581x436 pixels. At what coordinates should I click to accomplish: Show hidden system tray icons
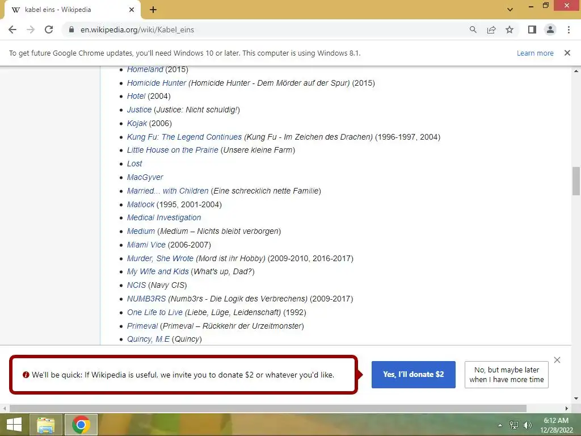click(x=500, y=425)
